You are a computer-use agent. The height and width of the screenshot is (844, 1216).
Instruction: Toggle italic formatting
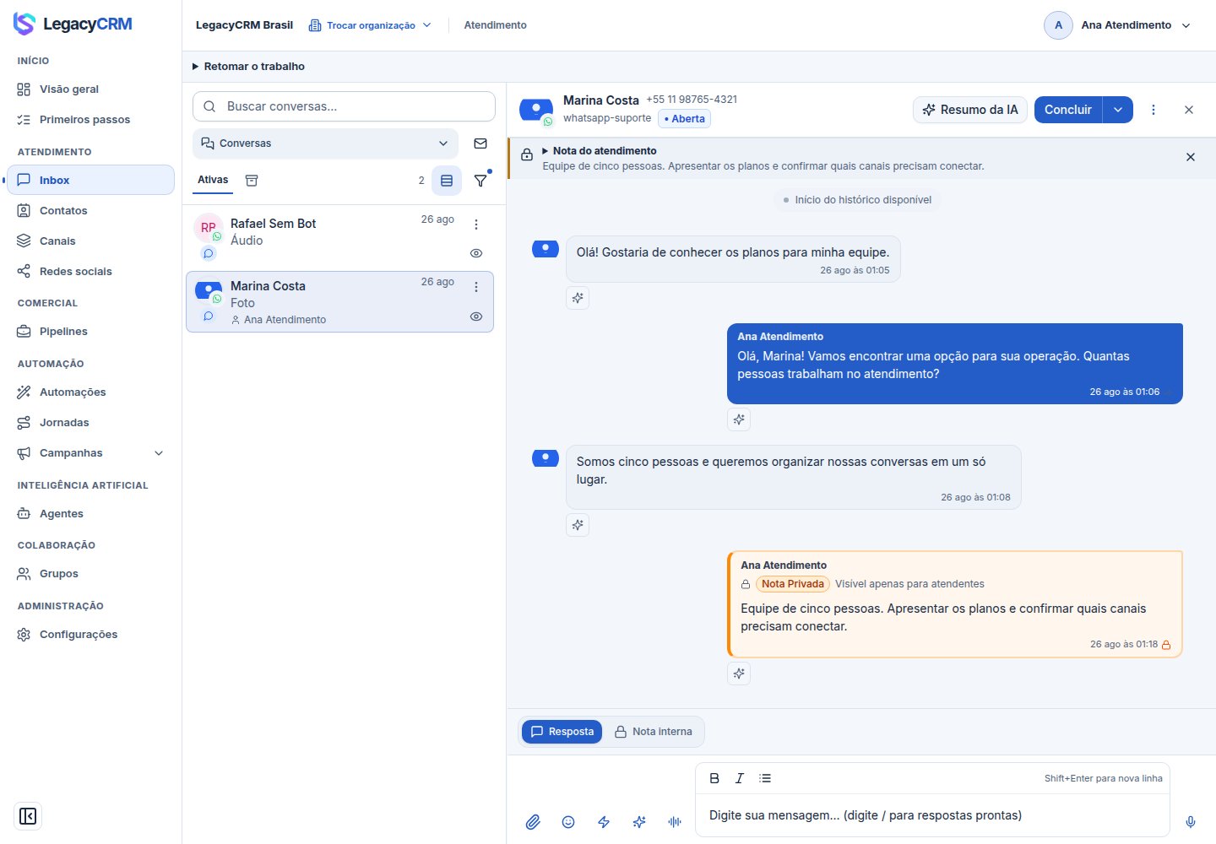[739, 778]
